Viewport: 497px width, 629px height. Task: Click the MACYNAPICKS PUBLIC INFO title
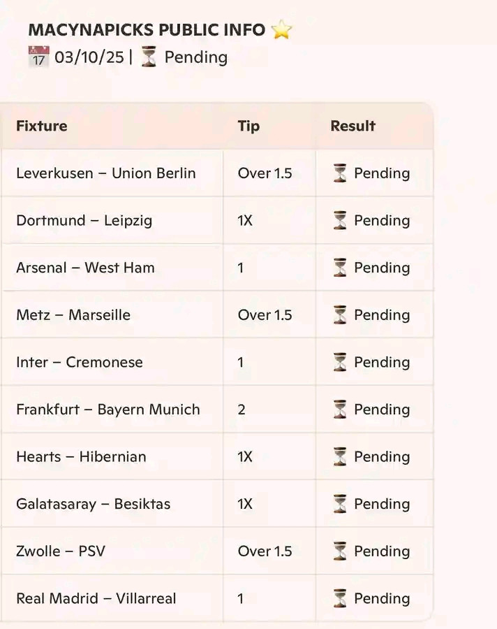click(x=147, y=30)
